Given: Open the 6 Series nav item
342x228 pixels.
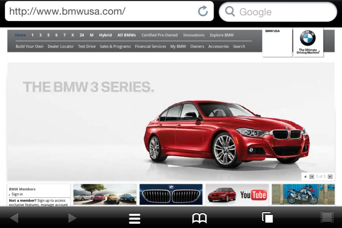Looking at the screenshot, I should (x=56, y=35).
